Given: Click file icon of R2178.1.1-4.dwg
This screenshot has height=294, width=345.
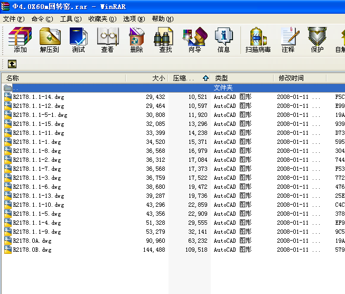Looking at the screenshot, I should coord(8,223).
